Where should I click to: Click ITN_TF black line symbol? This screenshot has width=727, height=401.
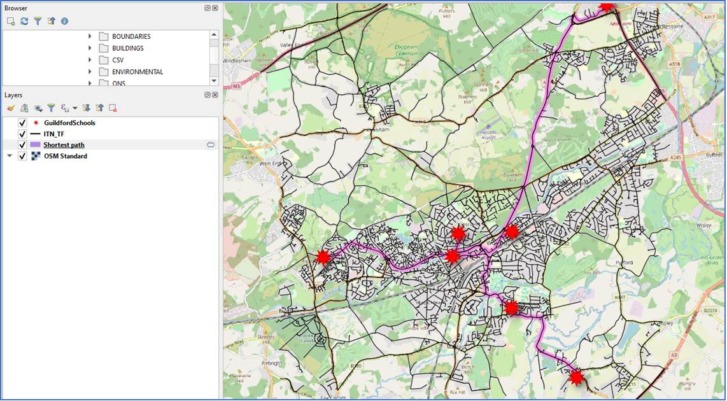35,134
